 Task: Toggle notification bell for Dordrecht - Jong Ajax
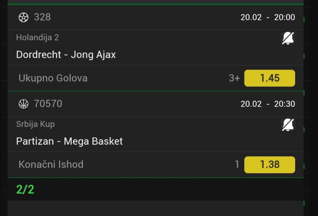pos(288,38)
